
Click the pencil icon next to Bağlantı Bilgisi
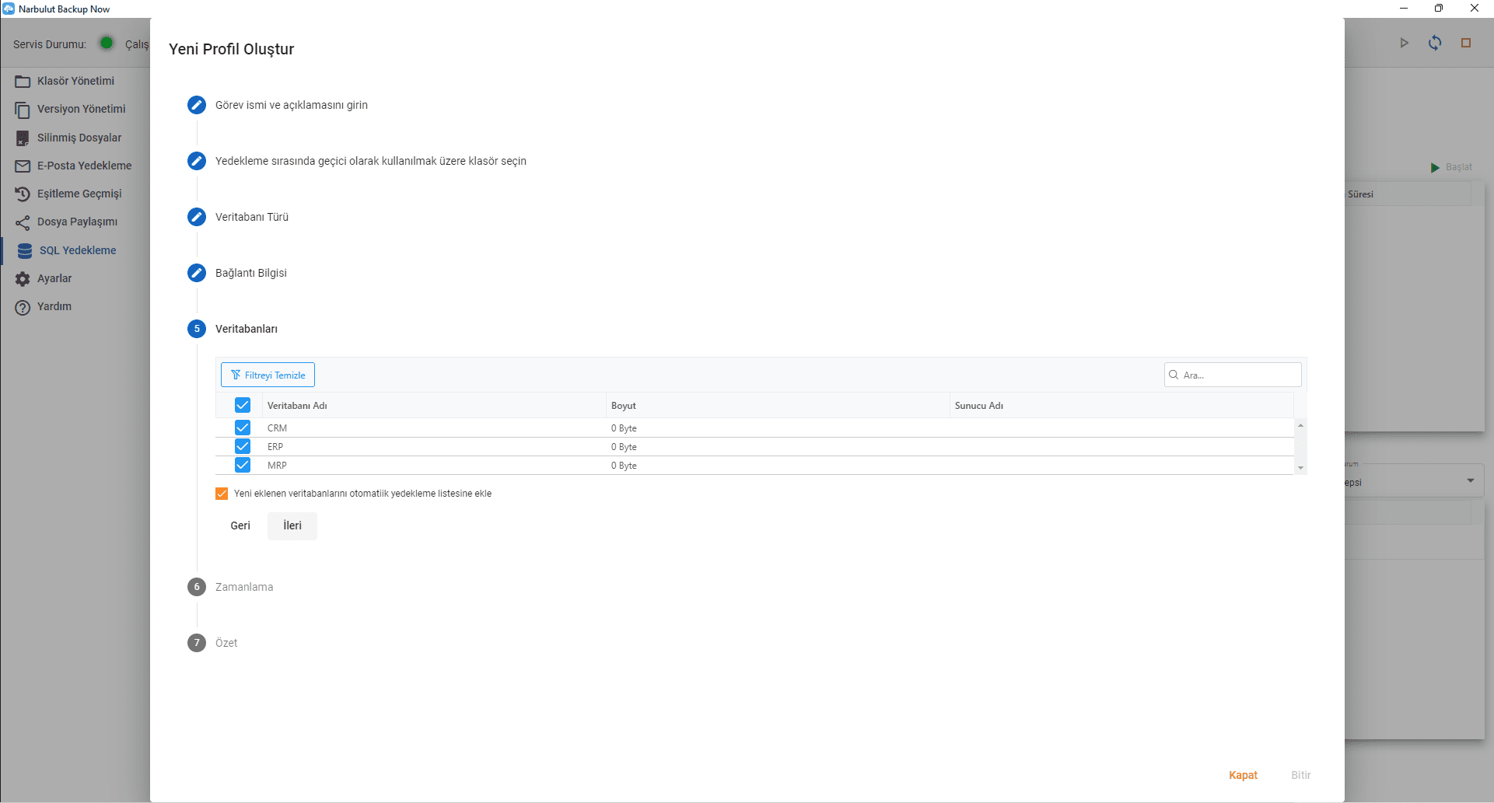[x=197, y=273]
